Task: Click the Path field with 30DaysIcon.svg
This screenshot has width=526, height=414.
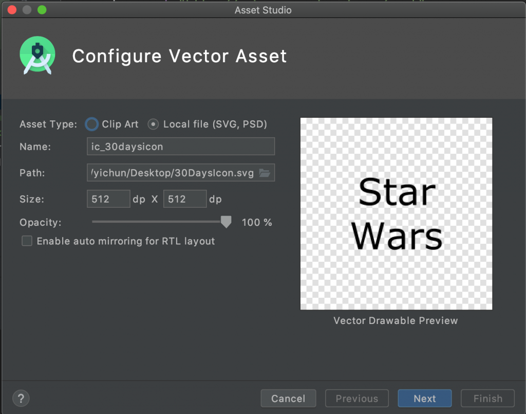Action: [x=181, y=173]
